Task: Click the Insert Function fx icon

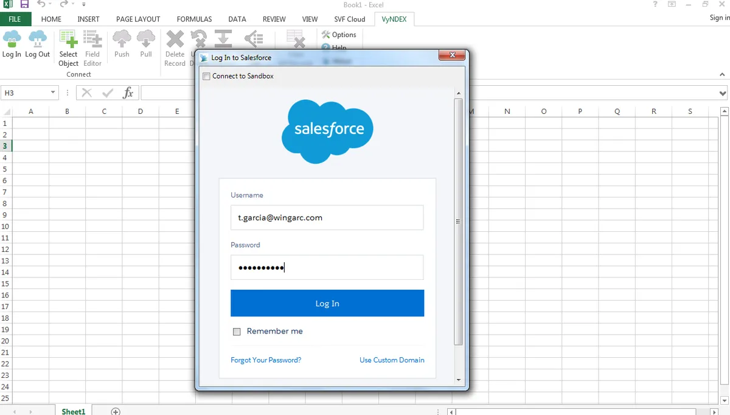Action: (x=128, y=92)
